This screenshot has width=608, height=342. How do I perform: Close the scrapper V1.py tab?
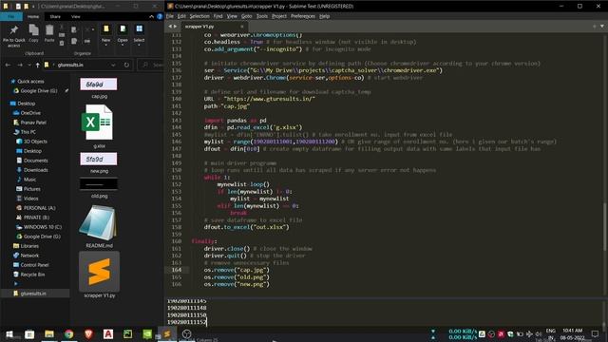242,27
